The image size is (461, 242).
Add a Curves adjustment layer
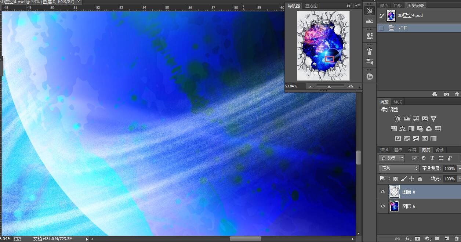point(415,119)
